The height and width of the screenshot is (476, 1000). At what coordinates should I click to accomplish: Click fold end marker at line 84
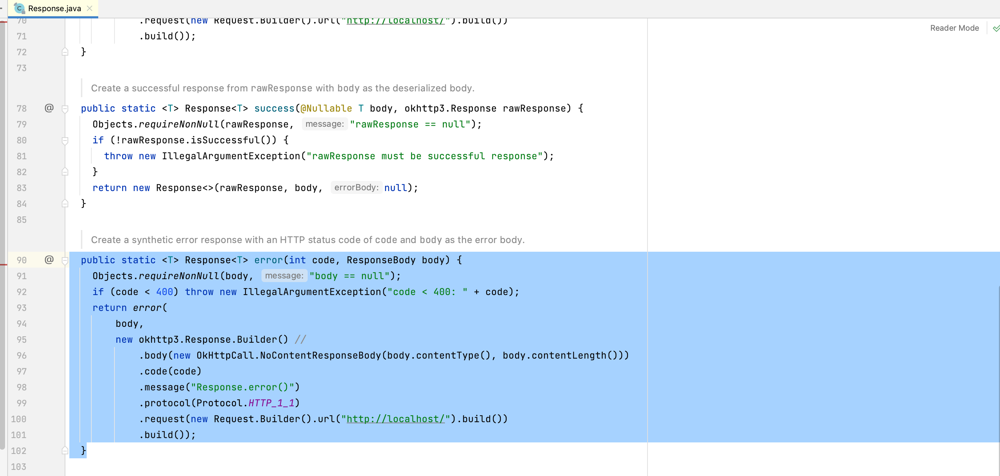(65, 203)
